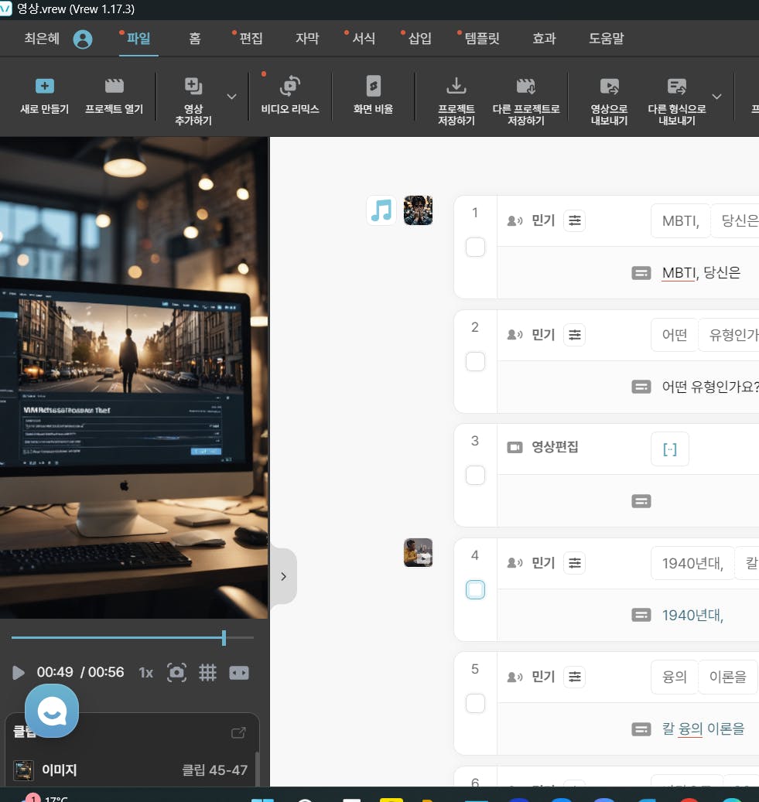Open the 화면 비율 aspect ratio tool
The height and width of the screenshot is (802, 759).
(x=373, y=87)
